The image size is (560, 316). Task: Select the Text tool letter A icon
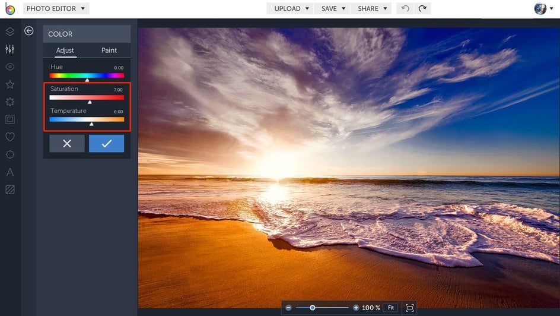coord(10,172)
